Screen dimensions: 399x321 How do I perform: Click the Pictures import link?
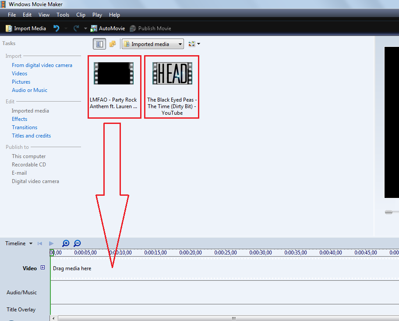click(21, 82)
